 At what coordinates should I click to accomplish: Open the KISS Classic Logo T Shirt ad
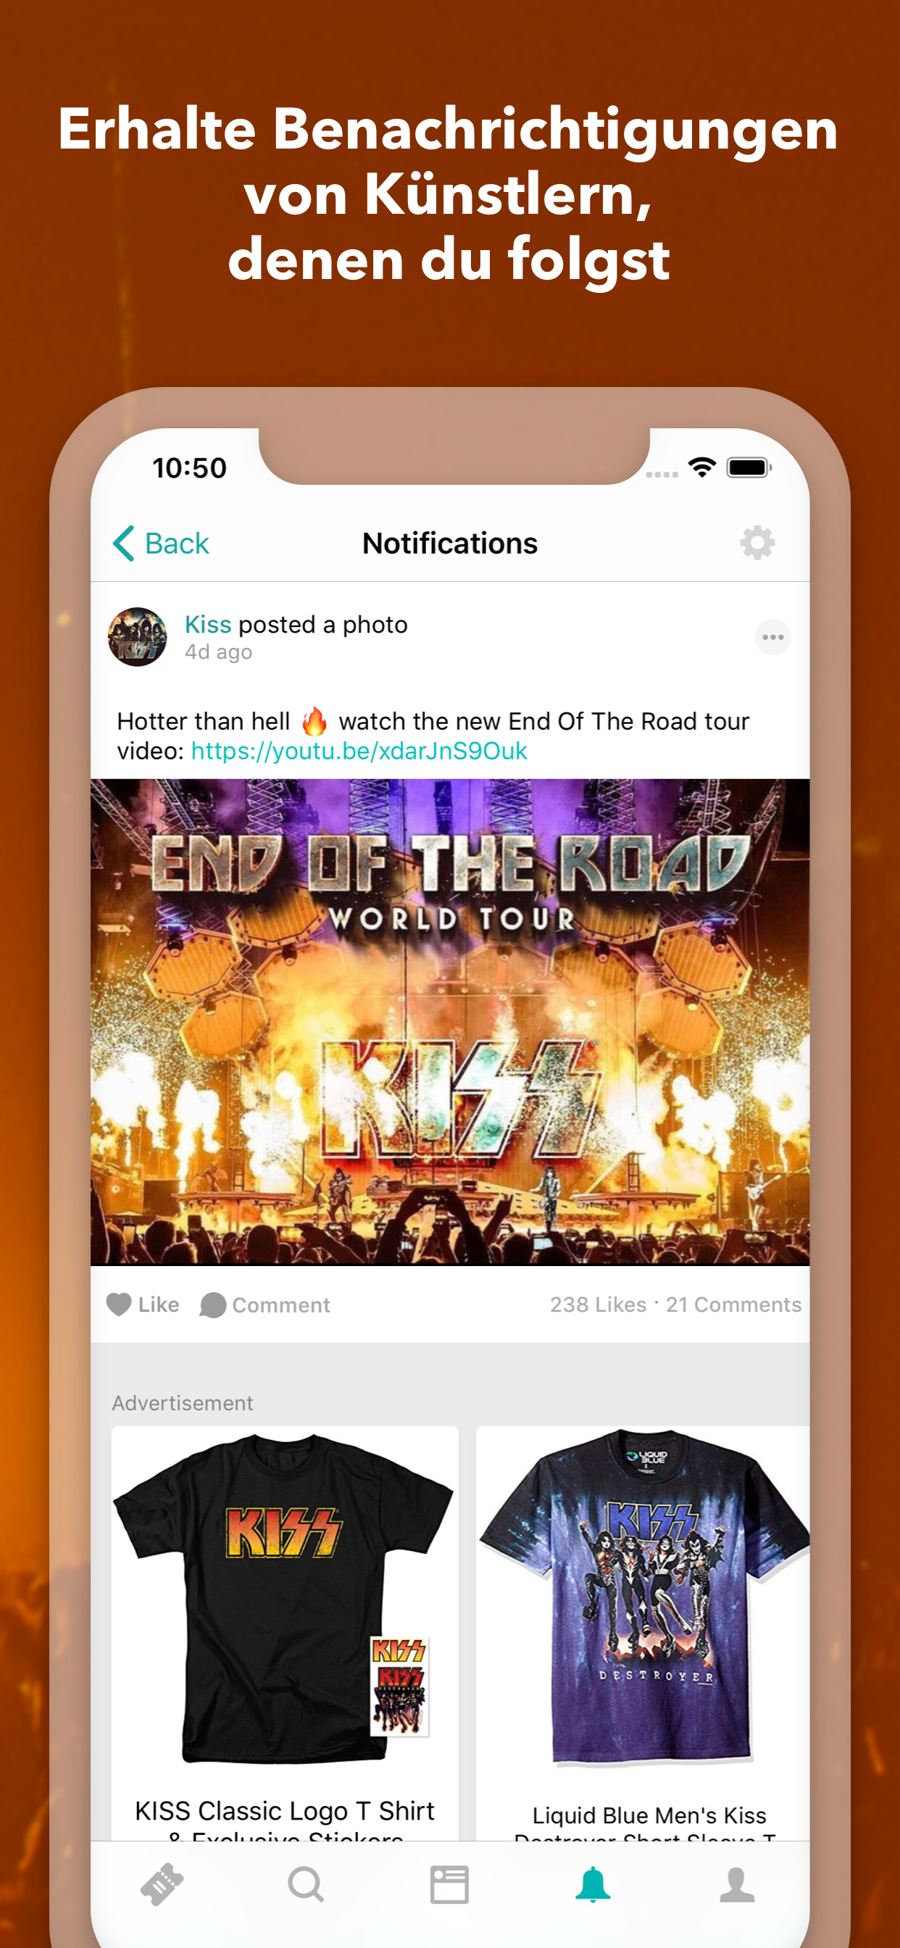(x=285, y=1633)
